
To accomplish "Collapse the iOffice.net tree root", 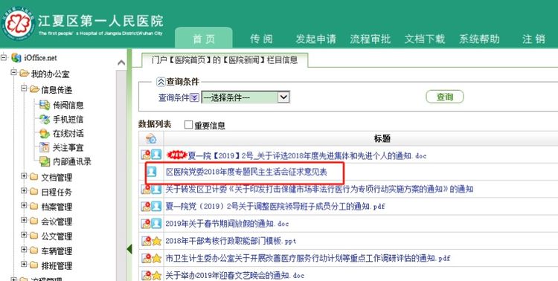I will [4, 57].
